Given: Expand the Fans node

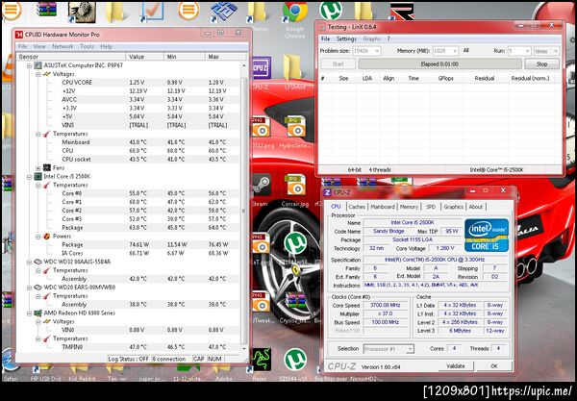Looking at the screenshot, I should [38, 168].
